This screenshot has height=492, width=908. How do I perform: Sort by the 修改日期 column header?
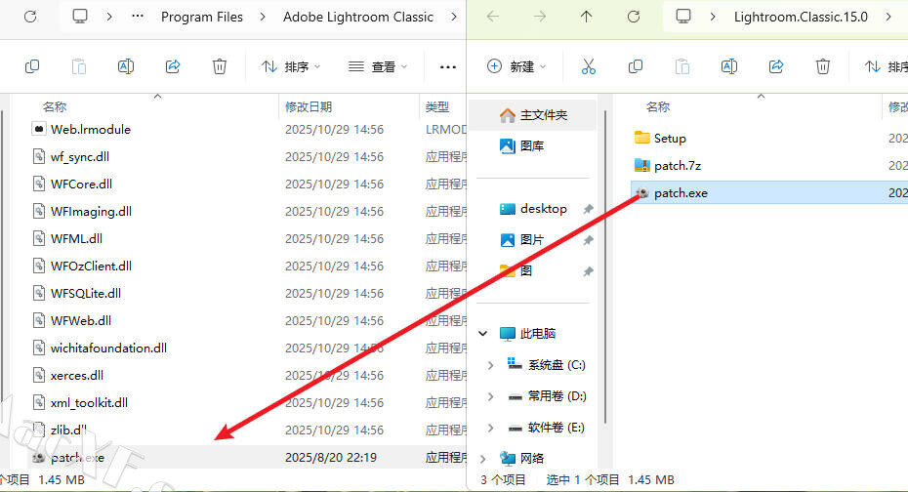[309, 105]
